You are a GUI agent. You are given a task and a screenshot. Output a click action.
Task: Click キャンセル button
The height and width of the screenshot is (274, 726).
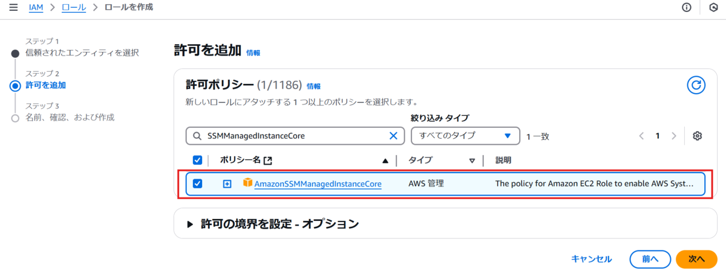click(591, 259)
